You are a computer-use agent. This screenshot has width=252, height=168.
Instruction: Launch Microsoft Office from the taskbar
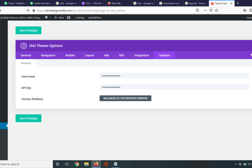coord(106,164)
